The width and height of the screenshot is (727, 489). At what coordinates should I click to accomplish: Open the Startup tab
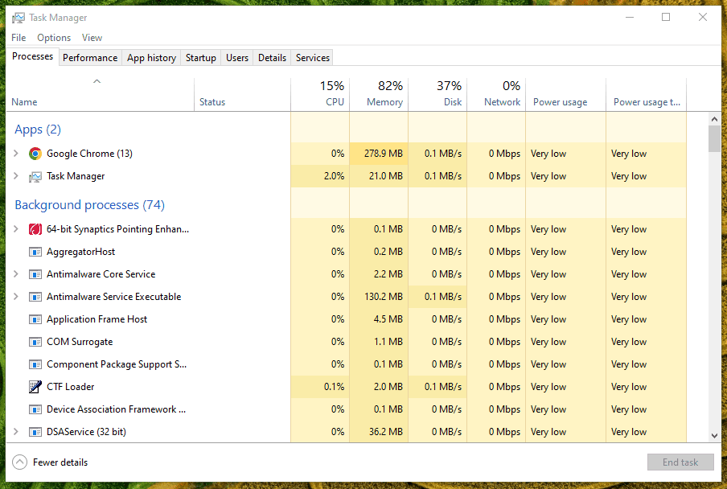click(201, 57)
